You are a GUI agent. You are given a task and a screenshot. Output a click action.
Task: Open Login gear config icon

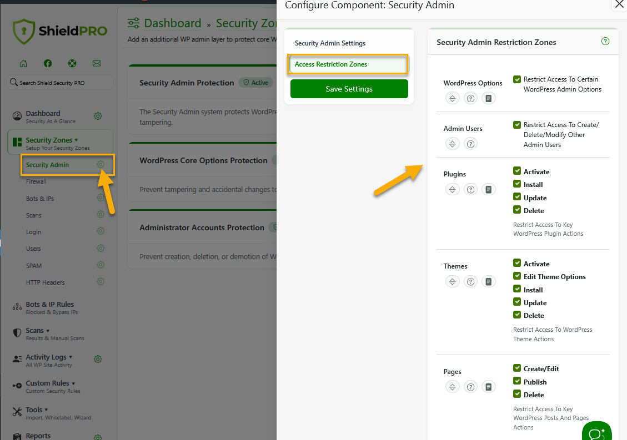pos(101,231)
